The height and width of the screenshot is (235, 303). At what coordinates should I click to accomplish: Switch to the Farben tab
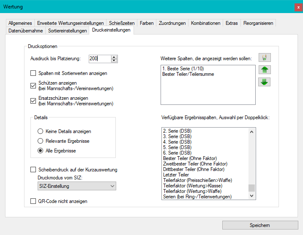pyautogui.click(x=147, y=23)
